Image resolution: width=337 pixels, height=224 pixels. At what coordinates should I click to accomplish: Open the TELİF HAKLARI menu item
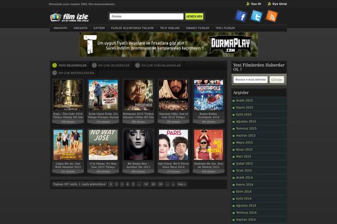(170, 28)
